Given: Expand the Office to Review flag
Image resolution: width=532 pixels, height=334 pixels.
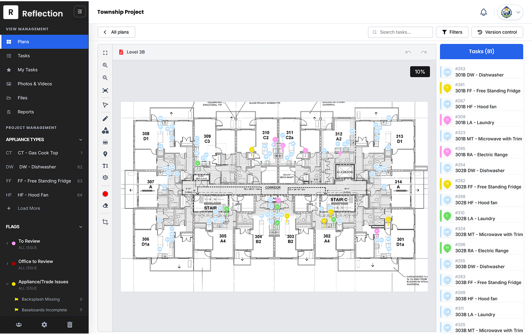Looking at the screenshot, I should point(7,264).
